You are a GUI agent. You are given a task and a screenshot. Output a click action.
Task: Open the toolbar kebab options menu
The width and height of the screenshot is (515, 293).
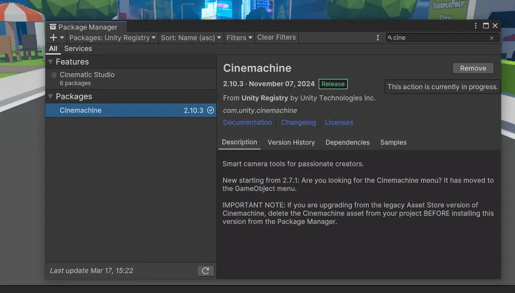(x=378, y=37)
